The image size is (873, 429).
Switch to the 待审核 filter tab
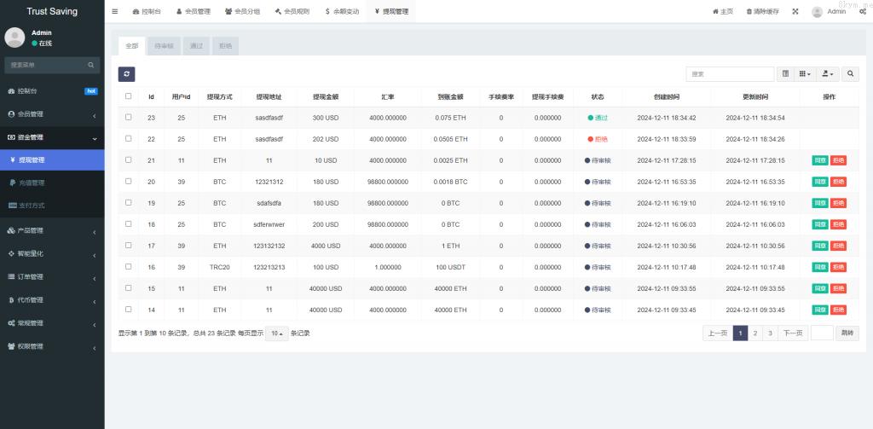[163, 46]
